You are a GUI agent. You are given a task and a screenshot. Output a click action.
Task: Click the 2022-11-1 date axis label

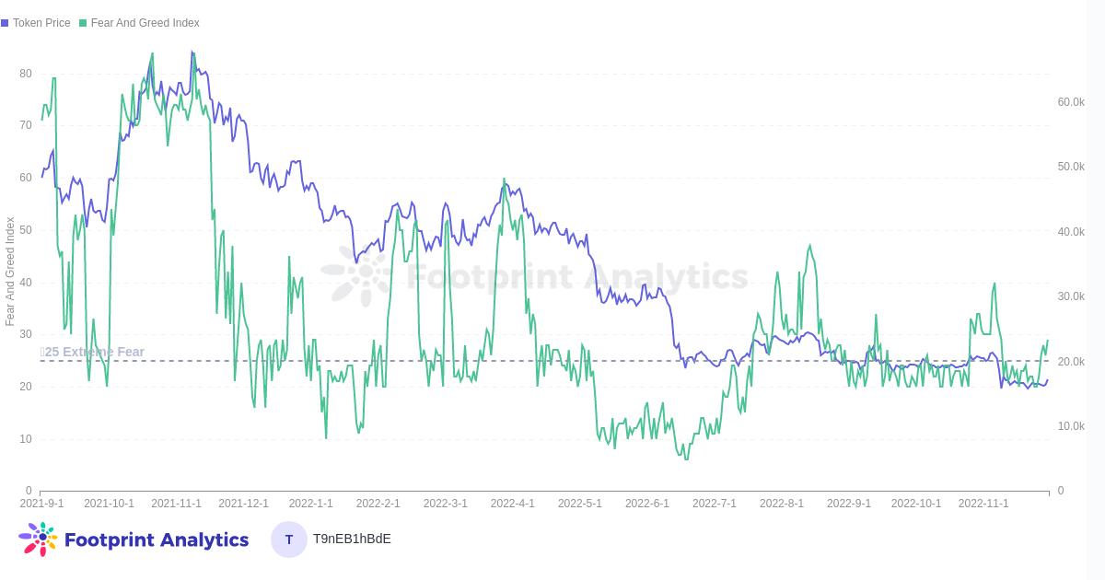983,504
